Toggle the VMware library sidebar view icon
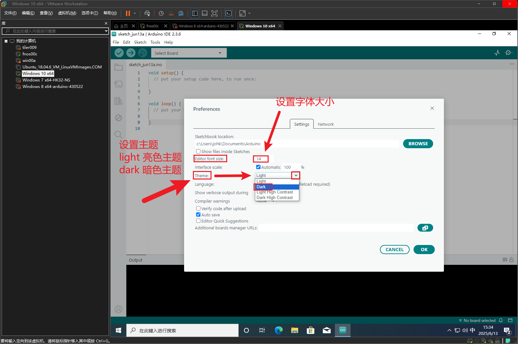This screenshot has width=518, height=344. (x=195, y=13)
